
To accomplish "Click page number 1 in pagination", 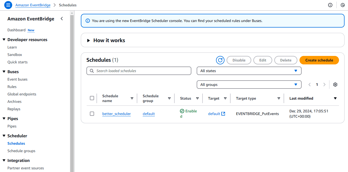I will pyautogui.click(x=317, y=85).
